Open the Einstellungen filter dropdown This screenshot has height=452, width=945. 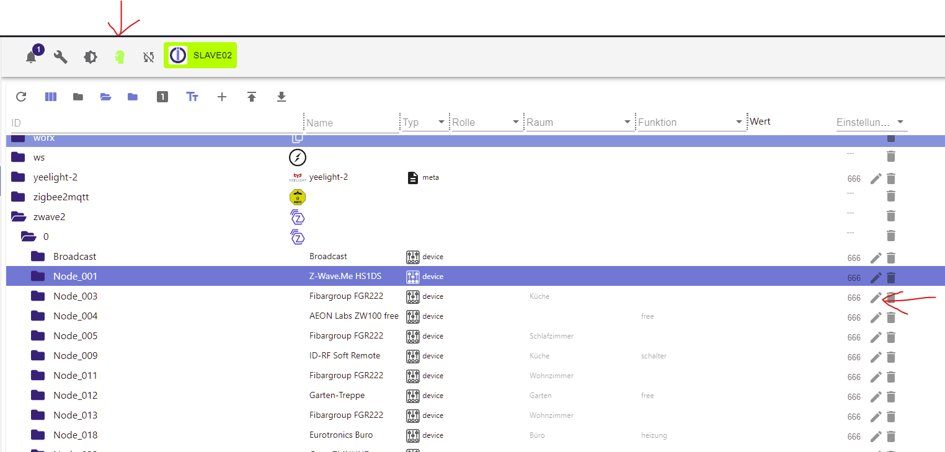871,122
